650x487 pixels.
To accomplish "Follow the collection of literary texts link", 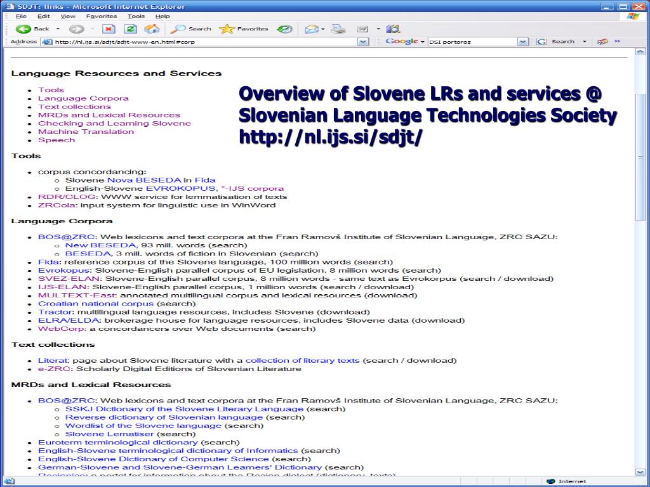I will (x=302, y=360).
